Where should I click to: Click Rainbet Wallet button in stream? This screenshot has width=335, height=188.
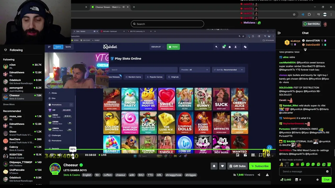[x=173, y=47]
